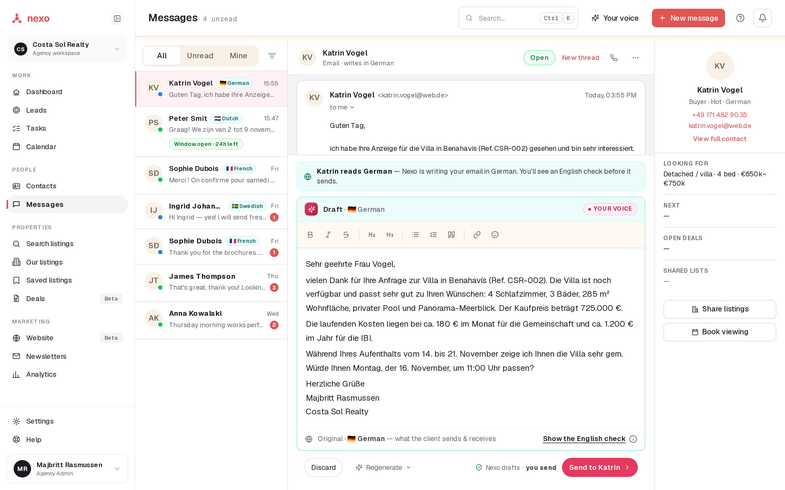Click katrin.vogel@web.de in contact panel
The height and width of the screenshot is (490, 785).
pyautogui.click(x=720, y=126)
